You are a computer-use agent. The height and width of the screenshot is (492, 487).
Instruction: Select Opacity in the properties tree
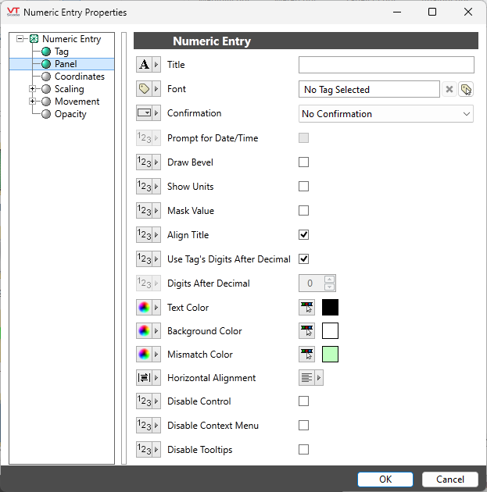click(70, 114)
